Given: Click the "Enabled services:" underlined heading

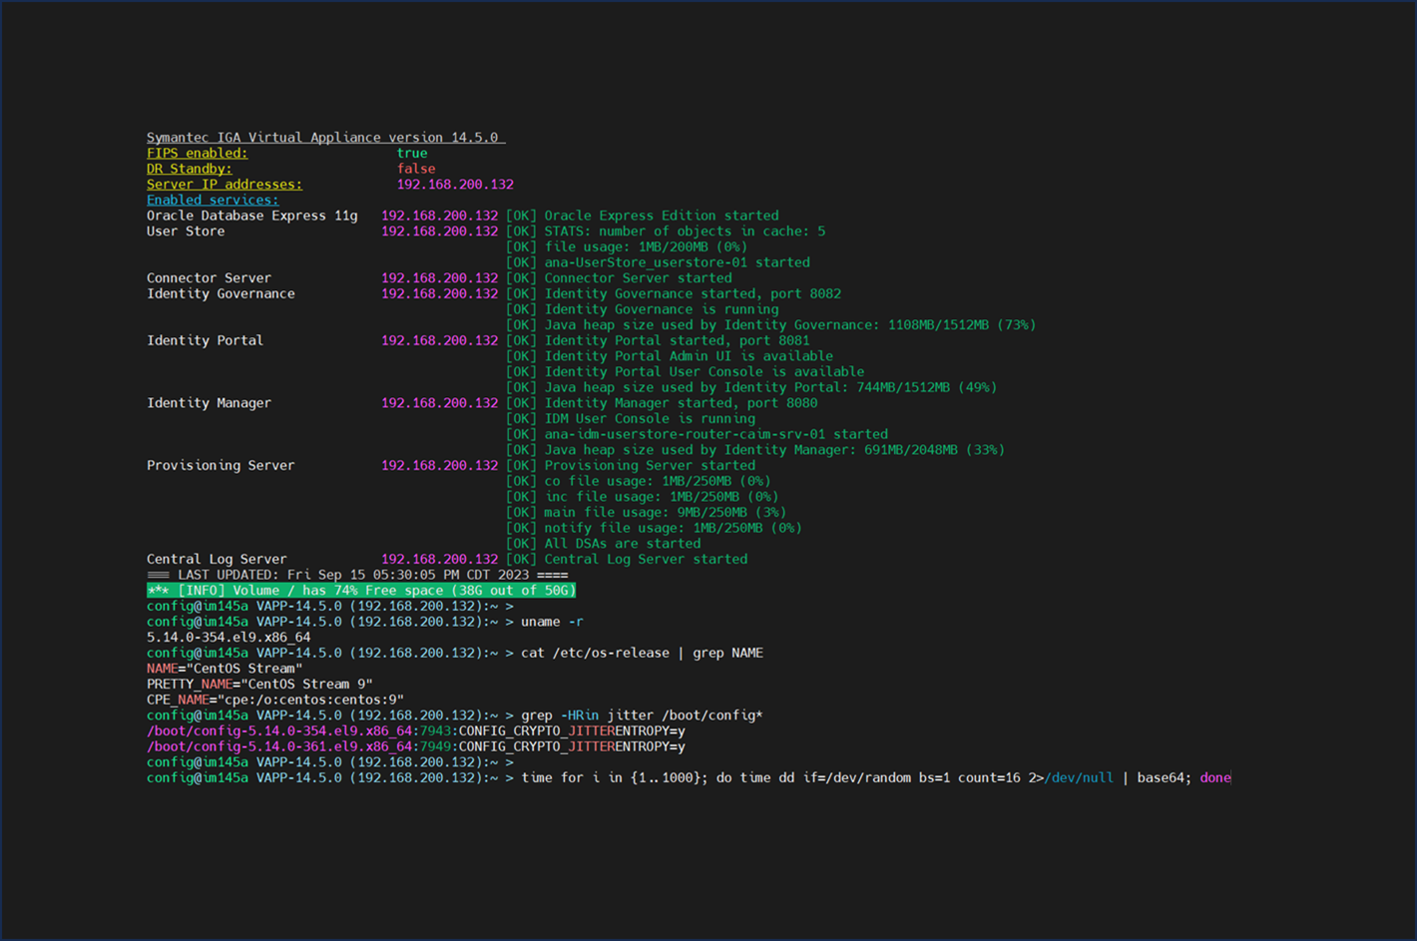Looking at the screenshot, I should point(213,200).
